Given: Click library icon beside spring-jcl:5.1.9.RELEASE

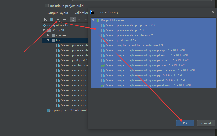Looking at the screenshot, I should click(103, 75).
